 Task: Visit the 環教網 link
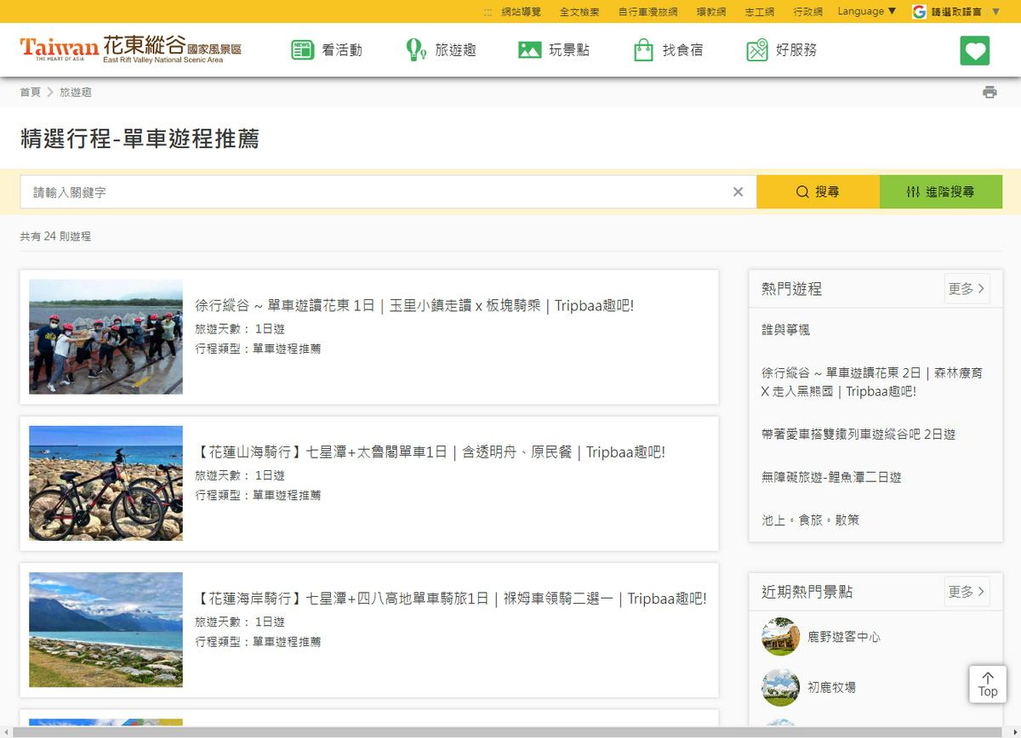[x=711, y=12]
